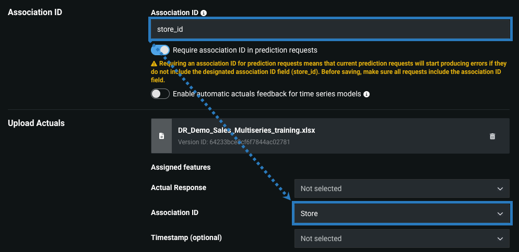This screenshot has height=252, width=519.
Task: Open the Timestamp (optional) dropdown
Action: click(x=401, y=238)
